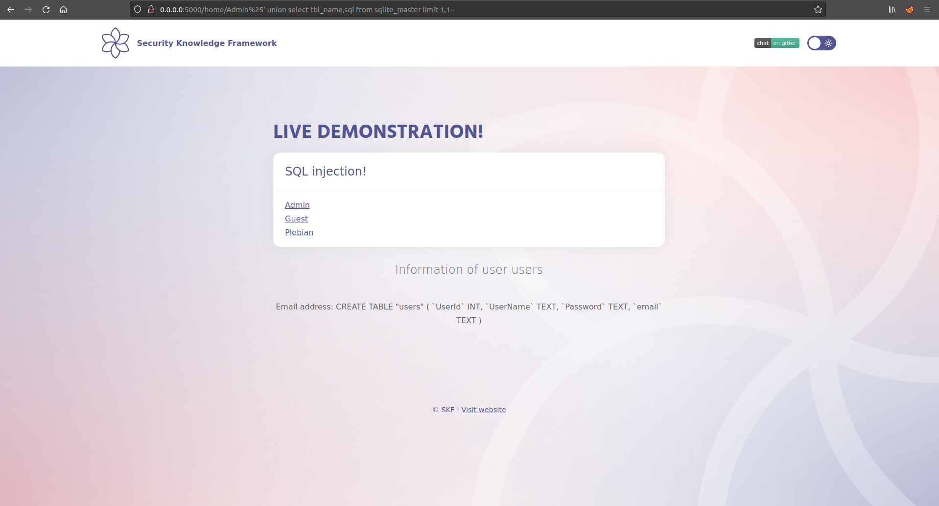
Task: Open the browser home page
Action: coord(63,9)
